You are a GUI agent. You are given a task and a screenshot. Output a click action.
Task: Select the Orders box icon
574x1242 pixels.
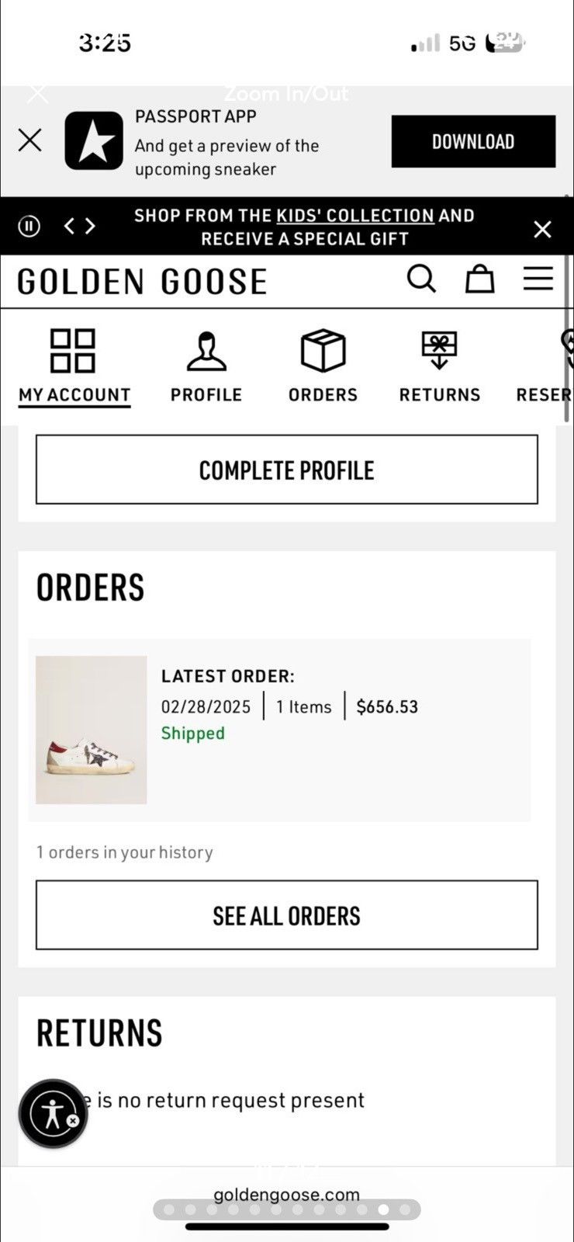pos(323,350)
